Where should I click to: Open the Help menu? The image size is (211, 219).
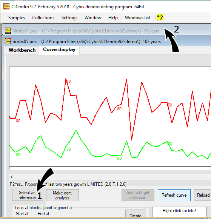point(113,18)
